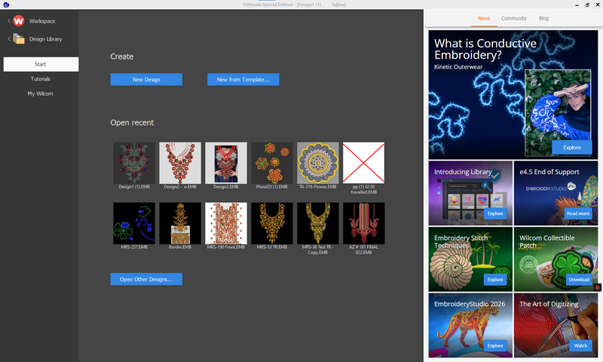Click the Introducing Library card title
Viewport: 603px width, 362px height.
(x=463, y=172)
